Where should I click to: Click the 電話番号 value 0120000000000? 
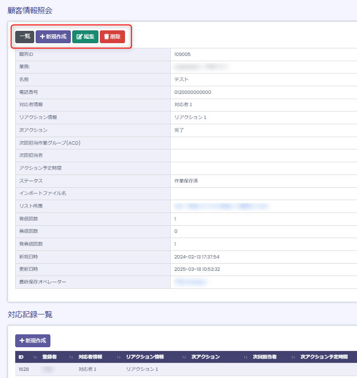pyautogui.click(x=193, y=92)
